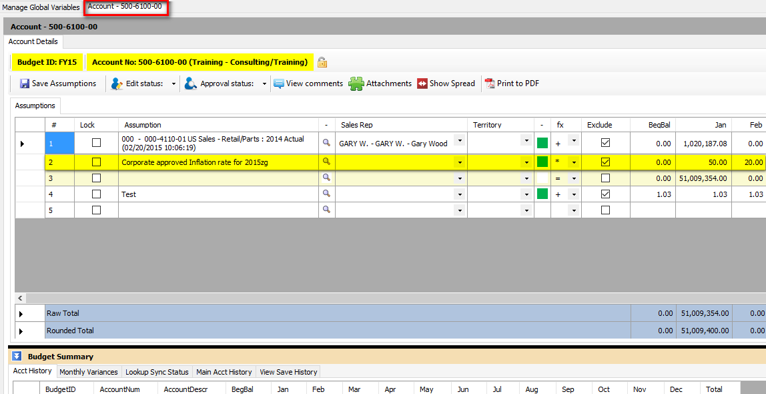This screenshot has width=766, height=394.
Task: Click the Save Assumptions floppy disk icon
Action: pos(25,83)
